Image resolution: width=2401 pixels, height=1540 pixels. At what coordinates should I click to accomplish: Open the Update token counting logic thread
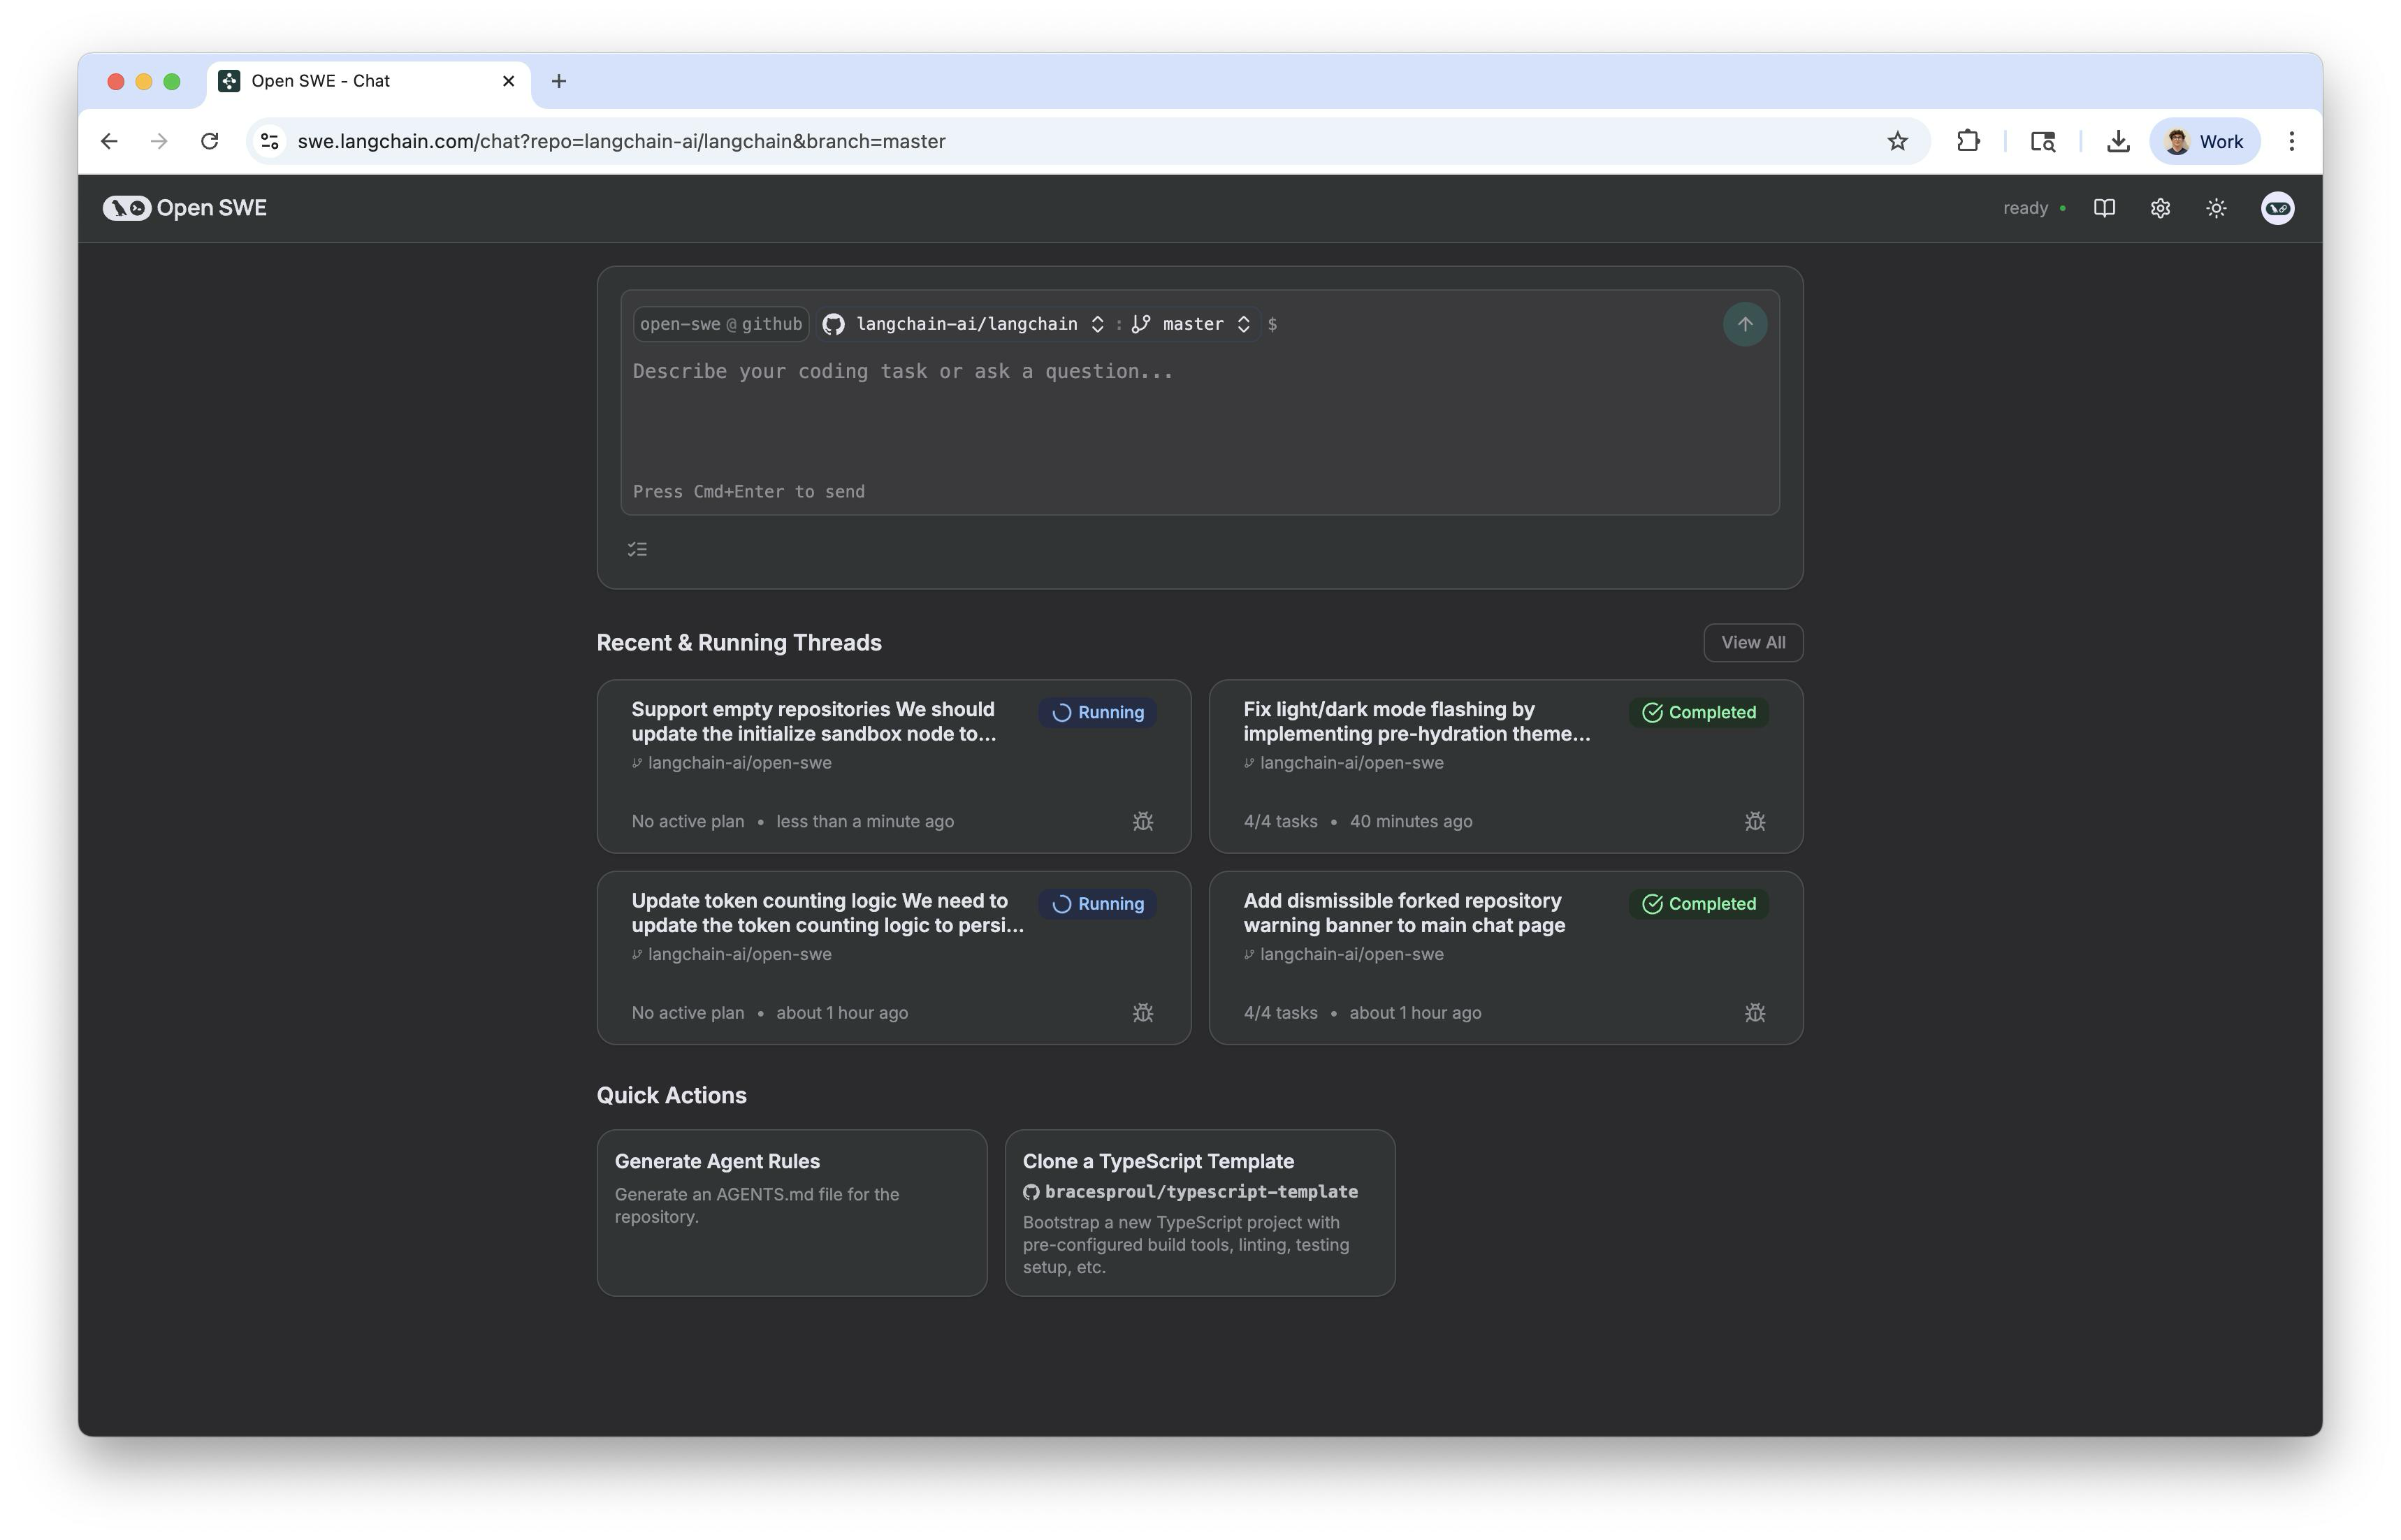[893, 958]
